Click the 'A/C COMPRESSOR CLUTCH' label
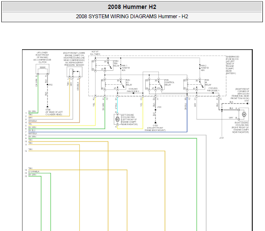This screenshot has width=265, height=231. pos(42,61)
